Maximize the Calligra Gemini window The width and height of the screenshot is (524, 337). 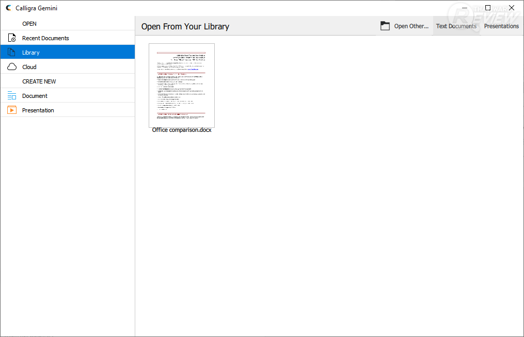pyautogui.click(x=488, y=8)
